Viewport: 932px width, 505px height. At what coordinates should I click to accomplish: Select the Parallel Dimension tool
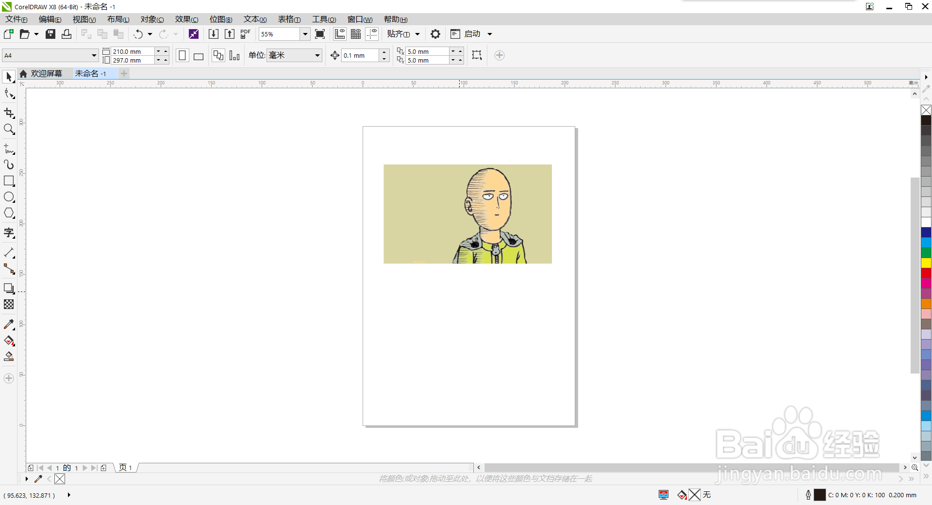[x=9, y=253]
